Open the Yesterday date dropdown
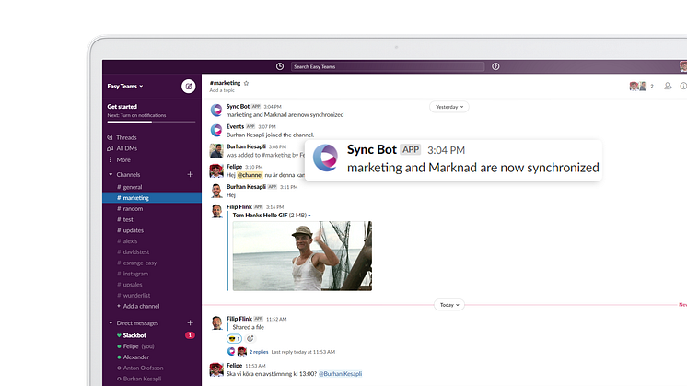This screenshot has height=386, width=687. coord(449,107)
